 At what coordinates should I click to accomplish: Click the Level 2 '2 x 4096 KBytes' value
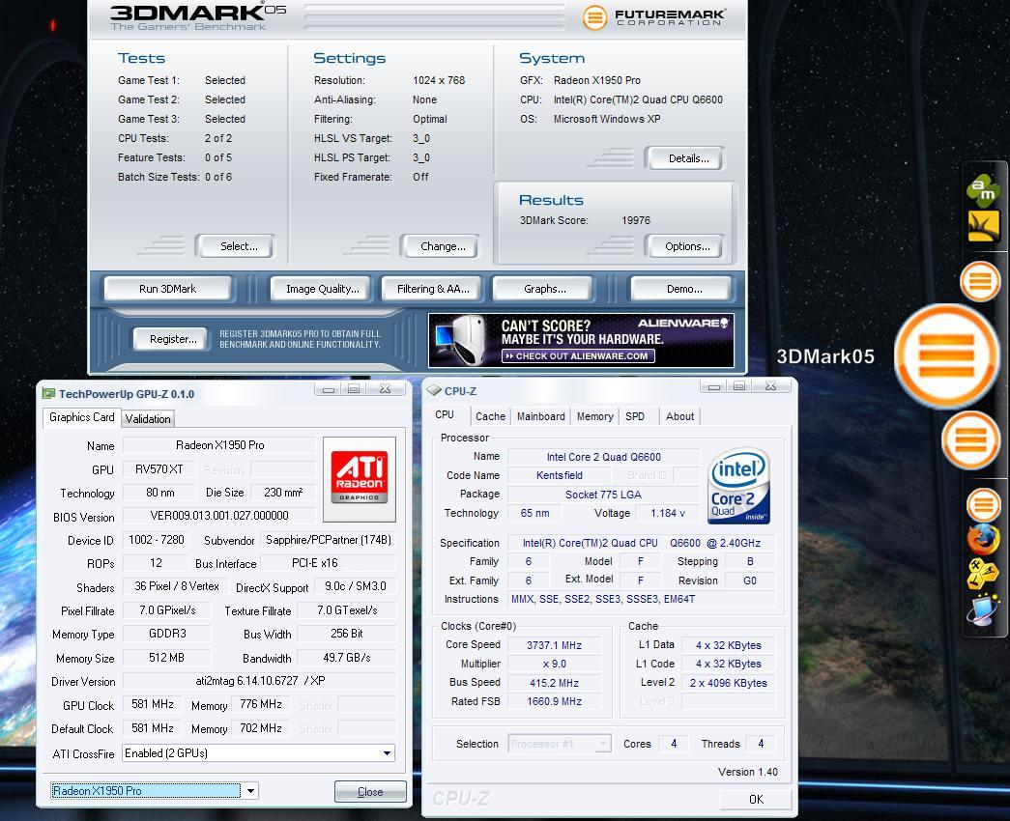coord(729,683)
